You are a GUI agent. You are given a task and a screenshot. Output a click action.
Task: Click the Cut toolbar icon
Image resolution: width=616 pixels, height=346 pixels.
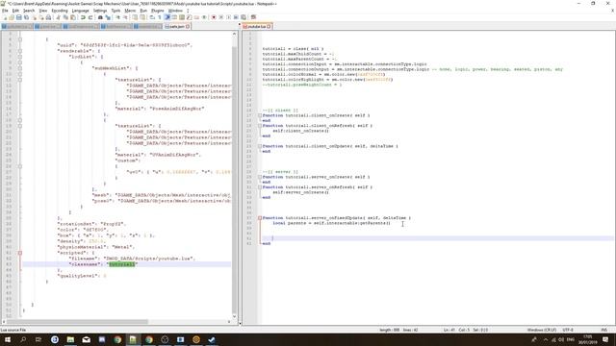tap(58, 17)
